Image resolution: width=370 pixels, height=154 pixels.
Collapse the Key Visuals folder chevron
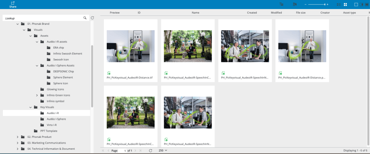tap(30, 107)
